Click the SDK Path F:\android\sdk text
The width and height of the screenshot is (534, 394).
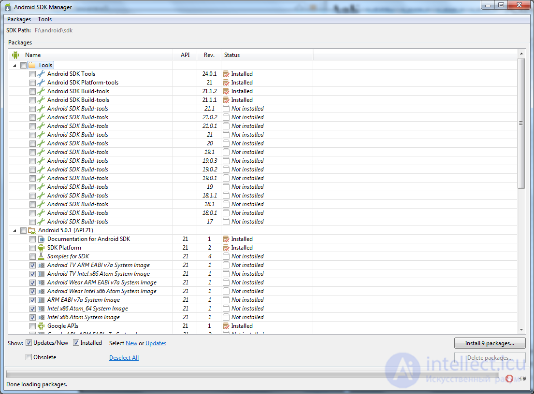pyautogui.click(x=54, y=30)
